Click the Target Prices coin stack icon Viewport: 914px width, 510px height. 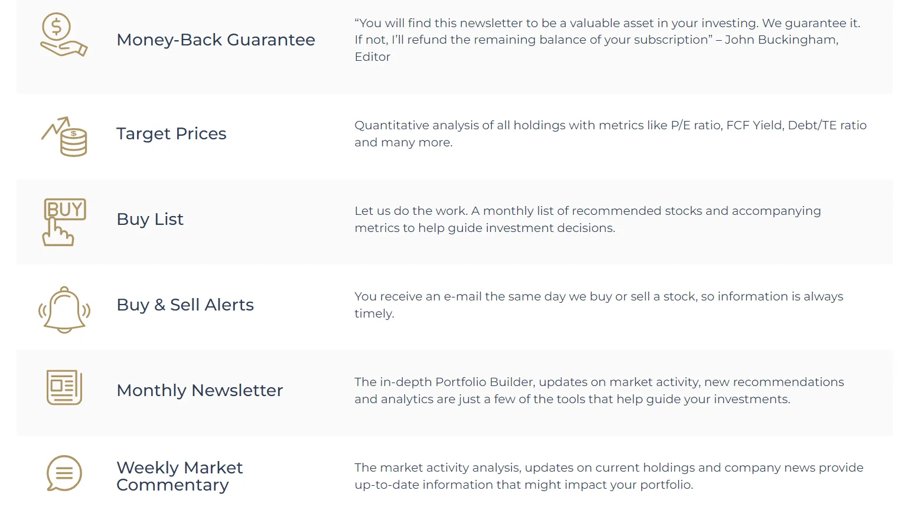point(65,136)
